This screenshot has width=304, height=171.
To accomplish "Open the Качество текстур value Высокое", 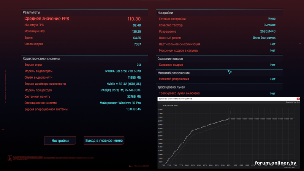I will 269,25.
